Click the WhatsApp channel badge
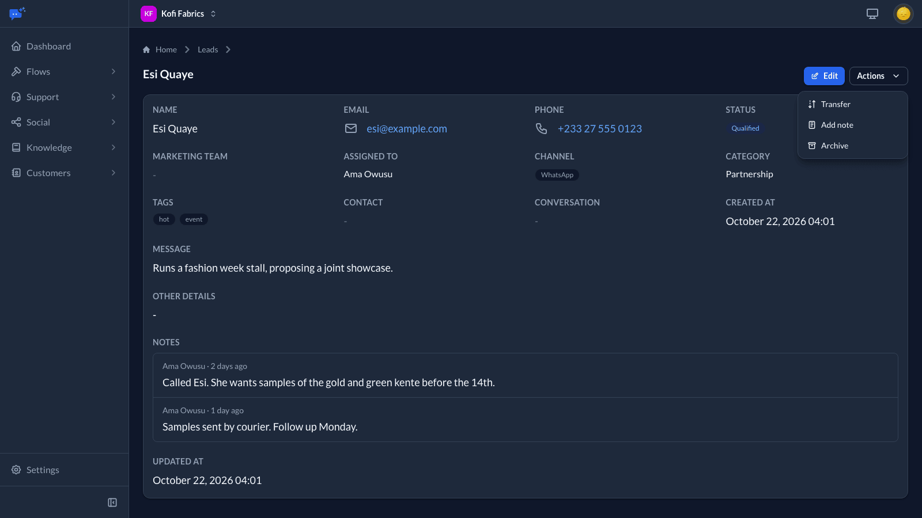922x518 pixels. (x=557, y=175)
